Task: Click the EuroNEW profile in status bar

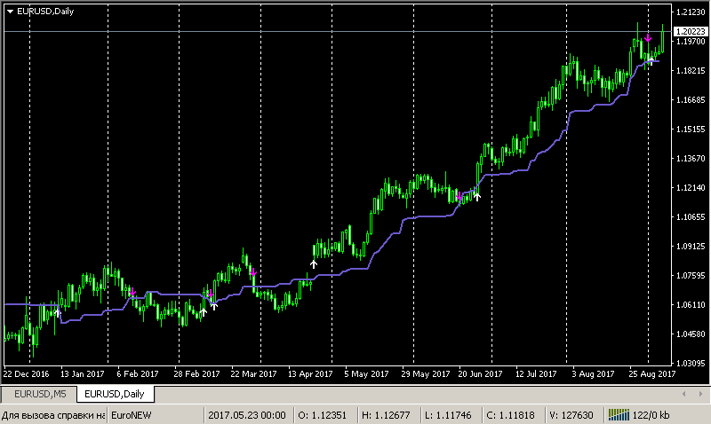Action: (131, 415)
